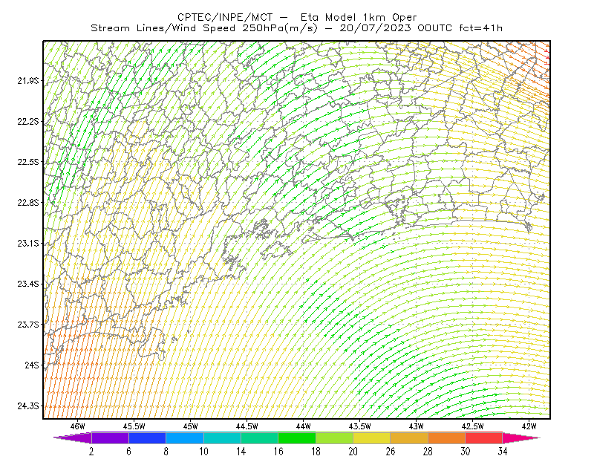The image size is (594, 459).
Task: Click the longitude label 42.5W
Action: (x=473, y=426)
